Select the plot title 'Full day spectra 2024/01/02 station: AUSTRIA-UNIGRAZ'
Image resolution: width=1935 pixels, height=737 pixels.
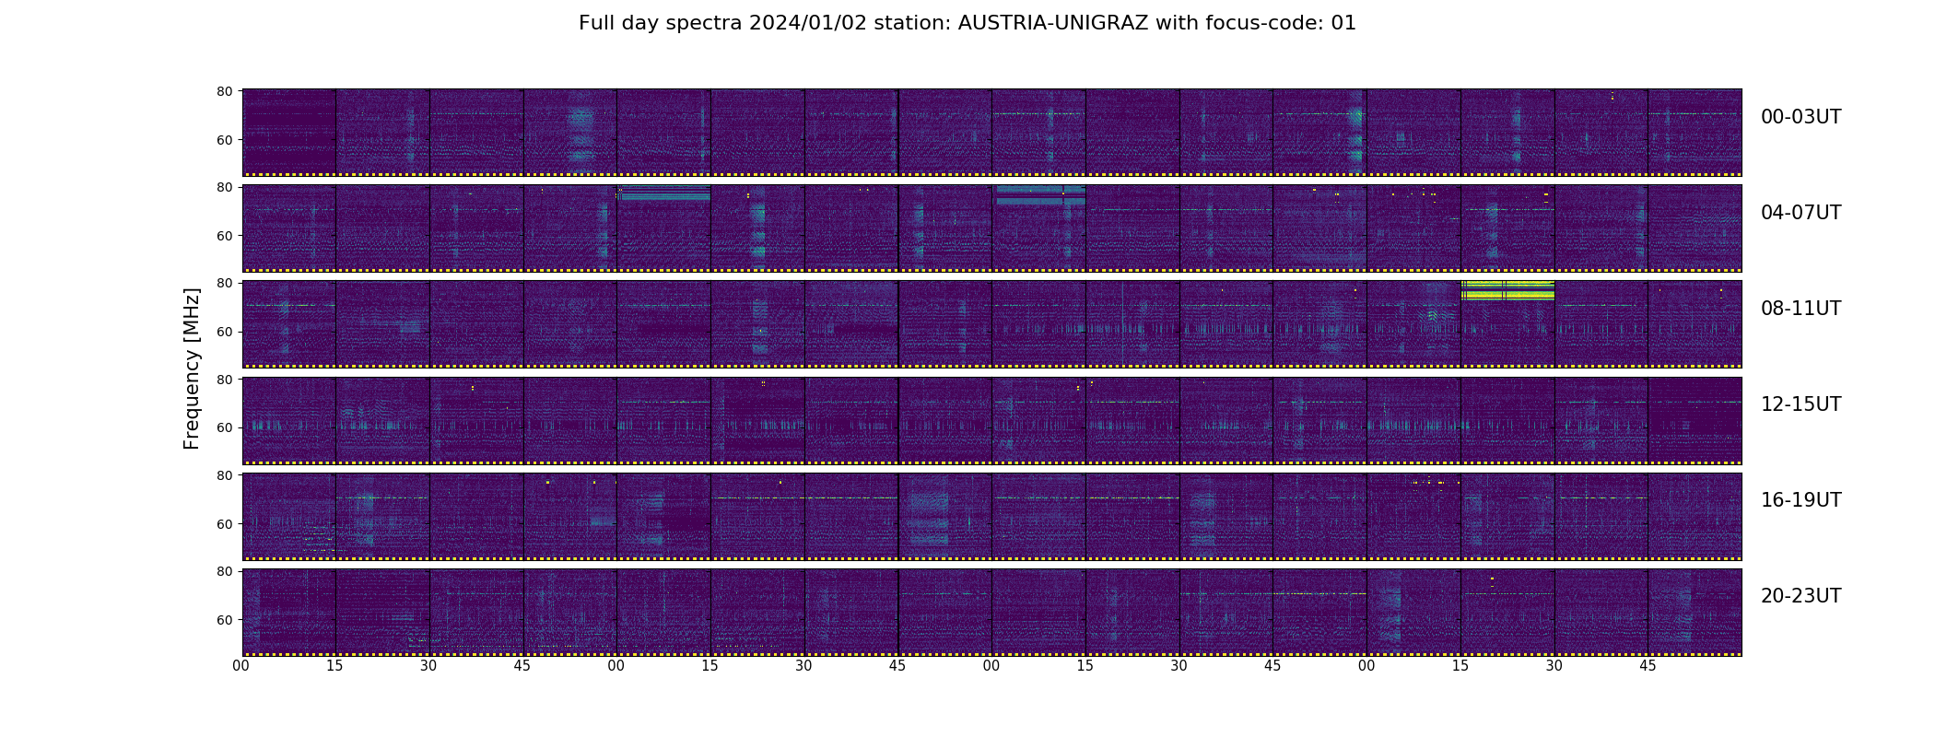[x=863, y=23]
